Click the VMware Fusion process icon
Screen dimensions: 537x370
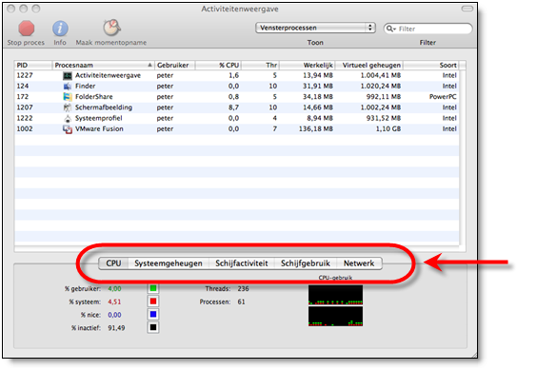tap(68, 129)
